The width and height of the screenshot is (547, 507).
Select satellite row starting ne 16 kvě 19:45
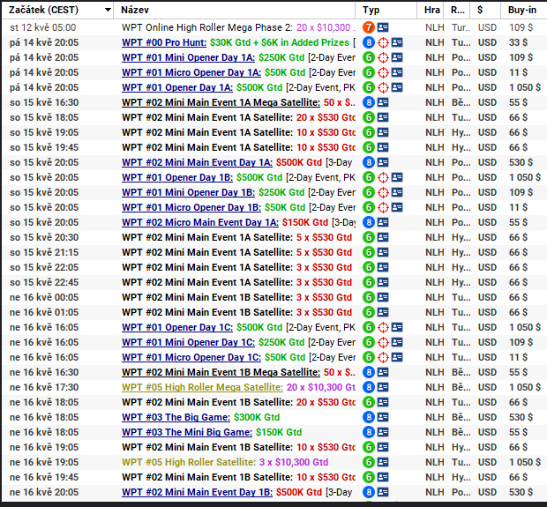(274, 477)
